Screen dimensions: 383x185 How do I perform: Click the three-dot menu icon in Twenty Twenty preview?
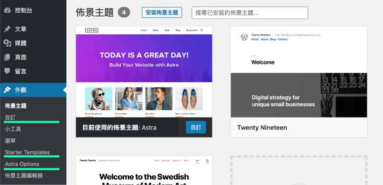click(x=197, y=161)
